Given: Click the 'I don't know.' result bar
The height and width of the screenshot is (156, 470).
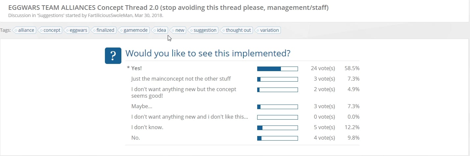Looking at the screenshot, I should pyautogui.click(x=277, y=127).
